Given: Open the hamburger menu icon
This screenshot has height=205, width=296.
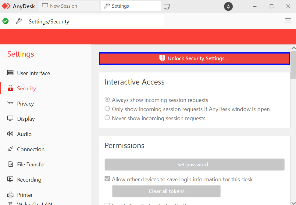Looking at the screenshot, I should (x=288, y=21).
